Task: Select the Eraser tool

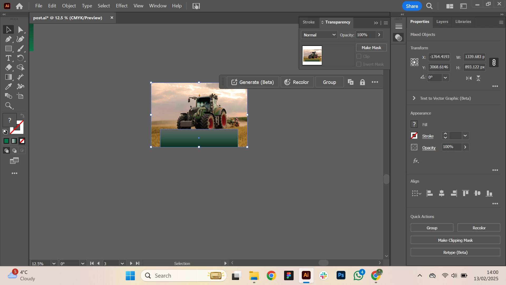Action: pos(8,68)
